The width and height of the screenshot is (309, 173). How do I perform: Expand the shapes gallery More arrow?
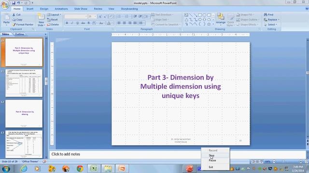pyautogui.click(x=213, y=25)
